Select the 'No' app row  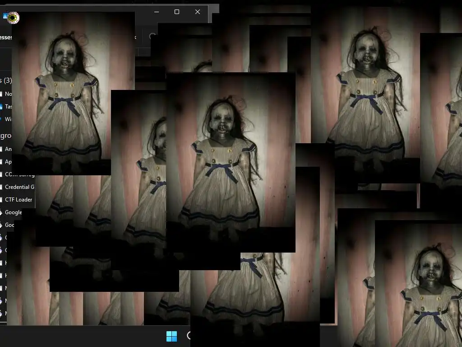click(x=6, y=94)
